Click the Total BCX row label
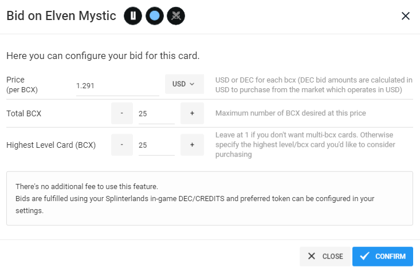This screenshot has width=420, height=271. coord(24,113)
